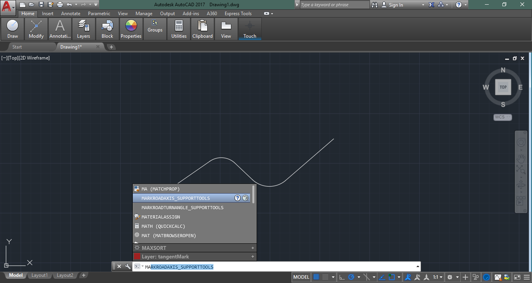Toggle drawing grid display in status bar

click(x=317, y=277)
